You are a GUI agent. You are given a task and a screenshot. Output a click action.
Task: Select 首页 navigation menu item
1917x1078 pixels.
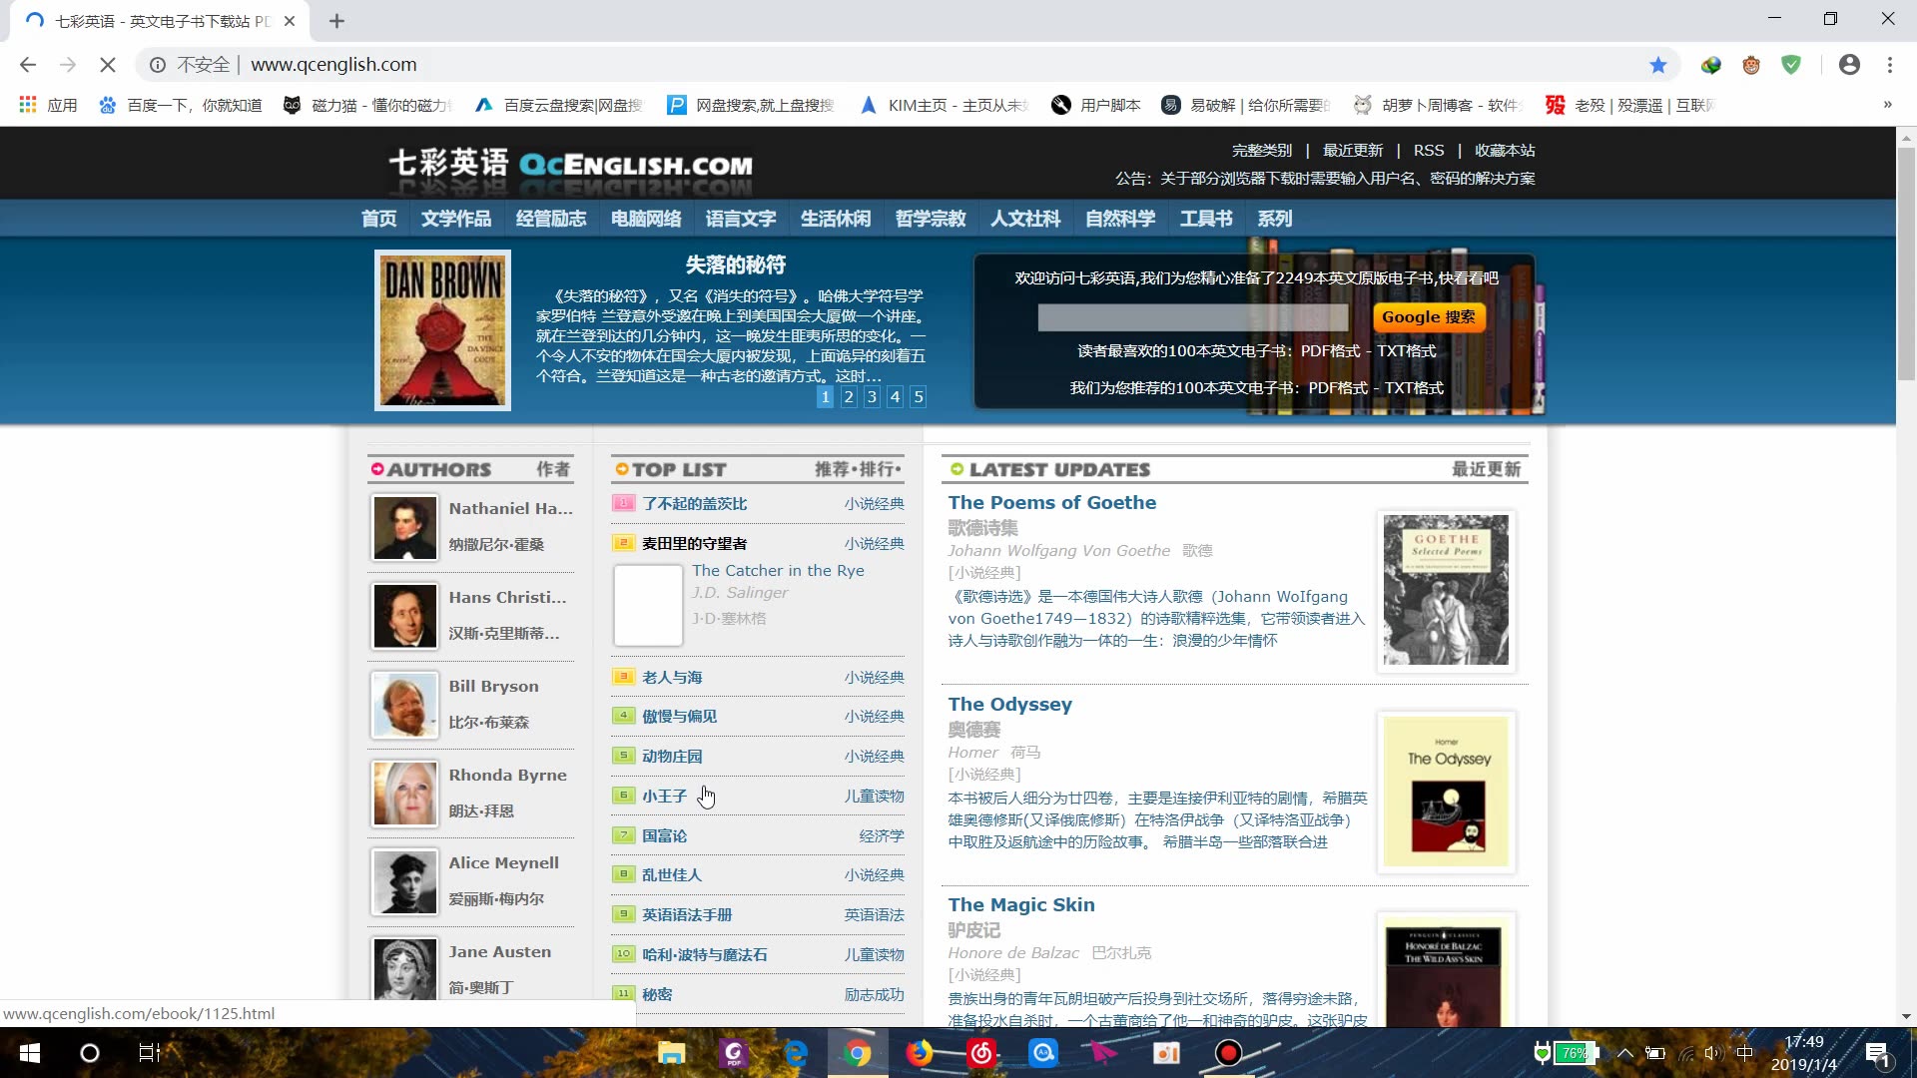pos(378,219)
